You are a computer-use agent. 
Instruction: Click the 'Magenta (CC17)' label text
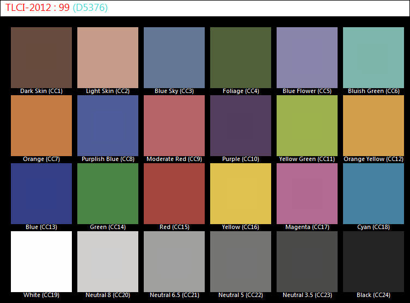tap(307, 227)
